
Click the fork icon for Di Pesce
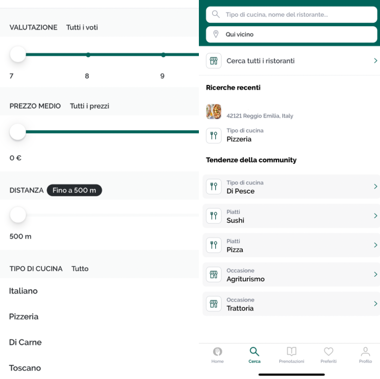[x=214, y=187]
